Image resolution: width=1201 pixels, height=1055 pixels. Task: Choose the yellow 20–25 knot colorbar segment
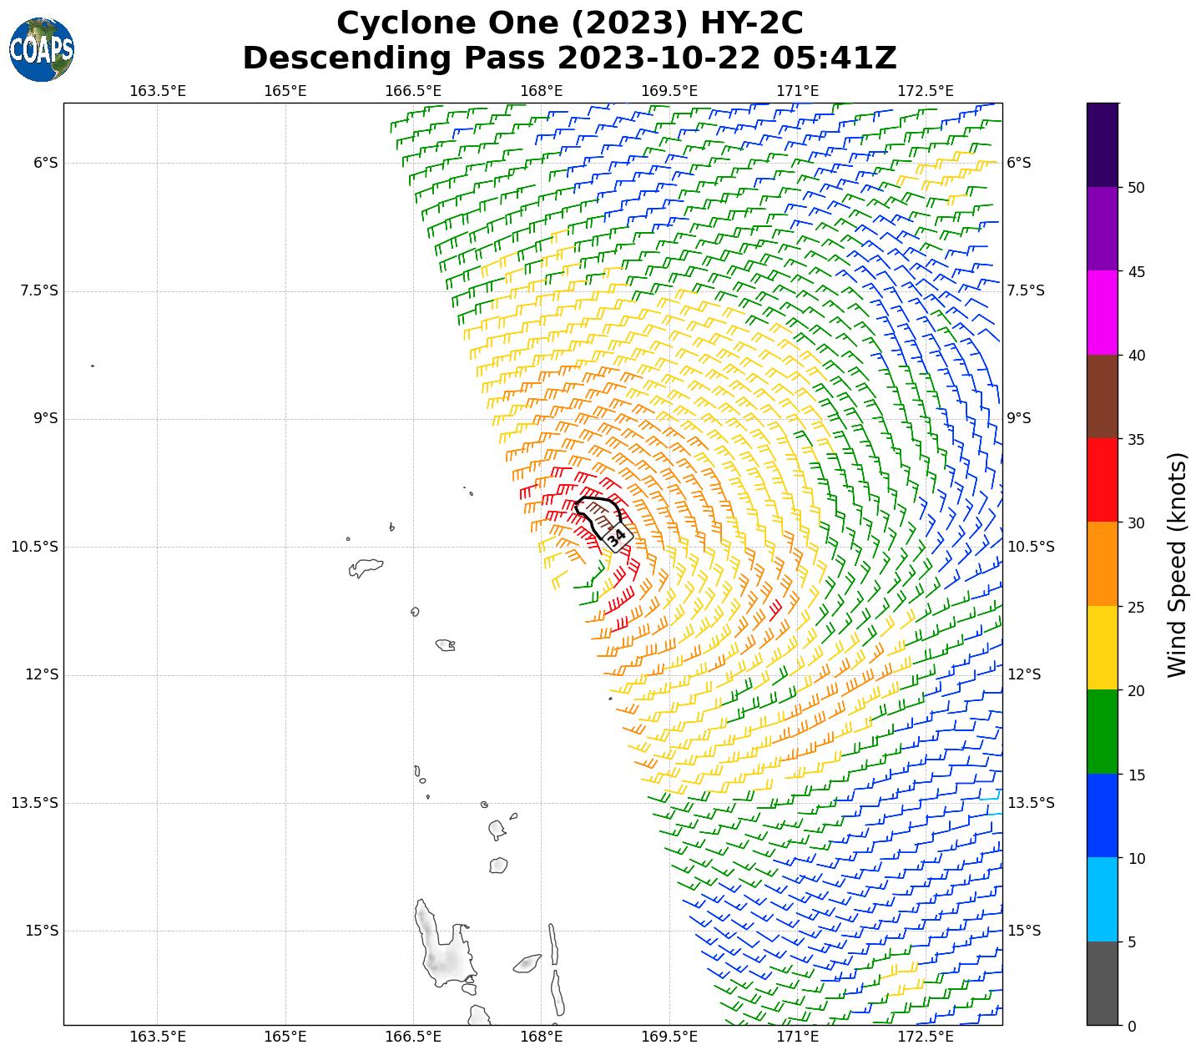pos(1102,648)
